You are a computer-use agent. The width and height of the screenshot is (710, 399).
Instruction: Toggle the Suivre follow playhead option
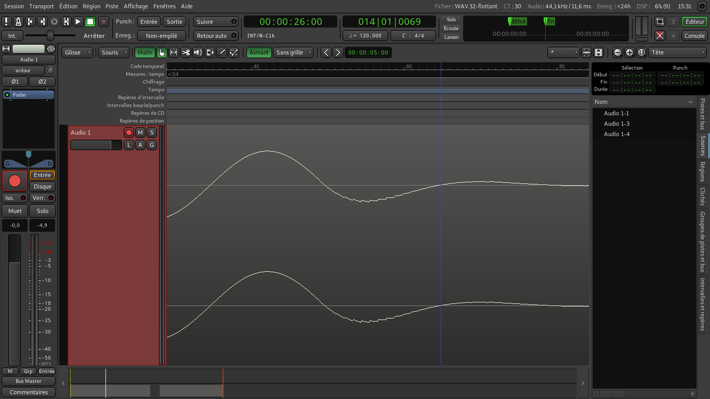point(216,22)
